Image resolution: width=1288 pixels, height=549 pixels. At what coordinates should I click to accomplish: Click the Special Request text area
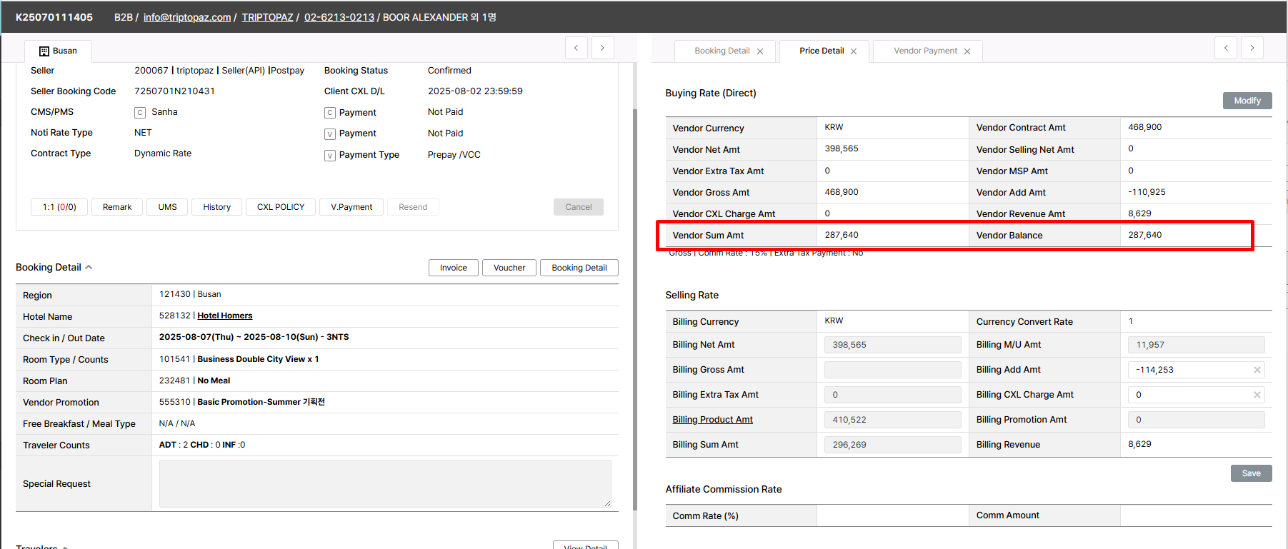385,483
